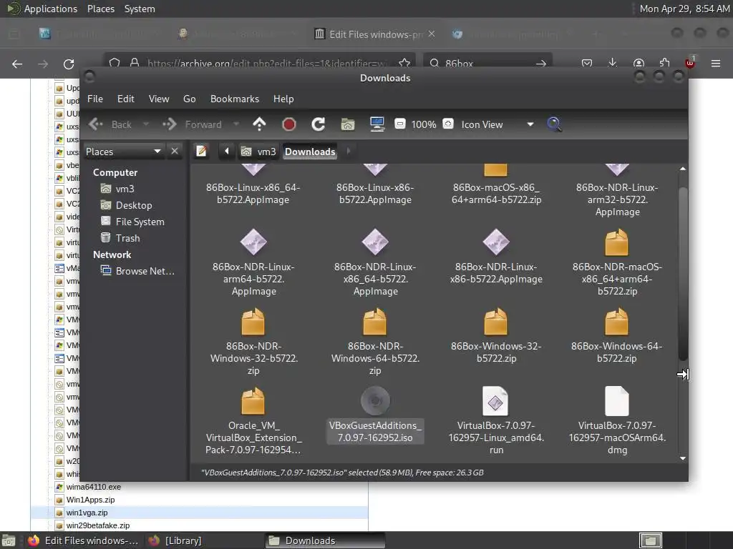733x549 pixels.
Task: Expand Forward history dropdown arrow
Action: [x=236, y=124]
